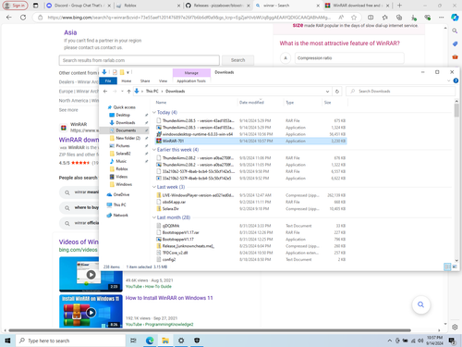Open Downloads in the navigation pane
Viewport: 462px width, 347px height.
tap(126, 123)
